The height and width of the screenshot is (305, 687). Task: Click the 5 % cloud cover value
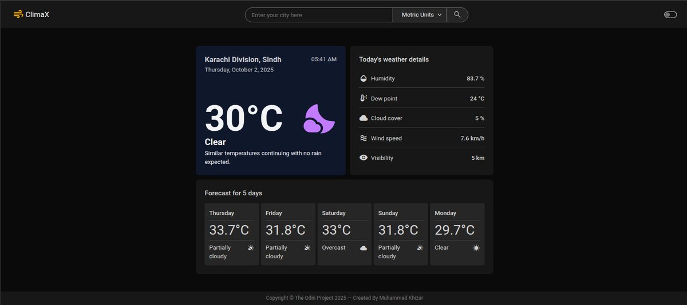[x=480, y=118]
